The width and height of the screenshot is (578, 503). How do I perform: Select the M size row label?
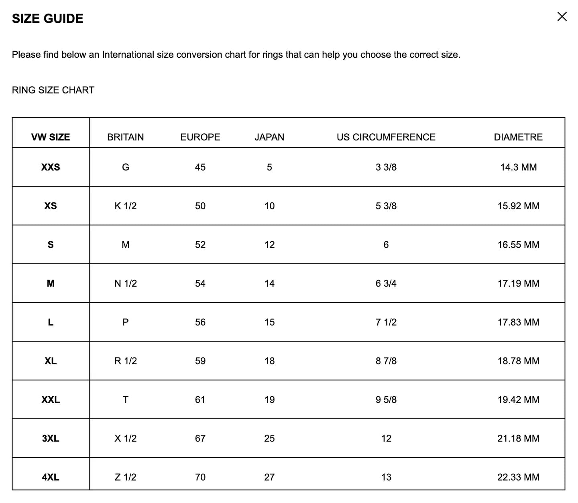51,283
